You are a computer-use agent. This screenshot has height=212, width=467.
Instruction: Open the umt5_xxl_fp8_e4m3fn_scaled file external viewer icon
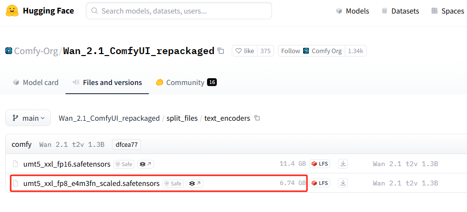coord(195,183)
